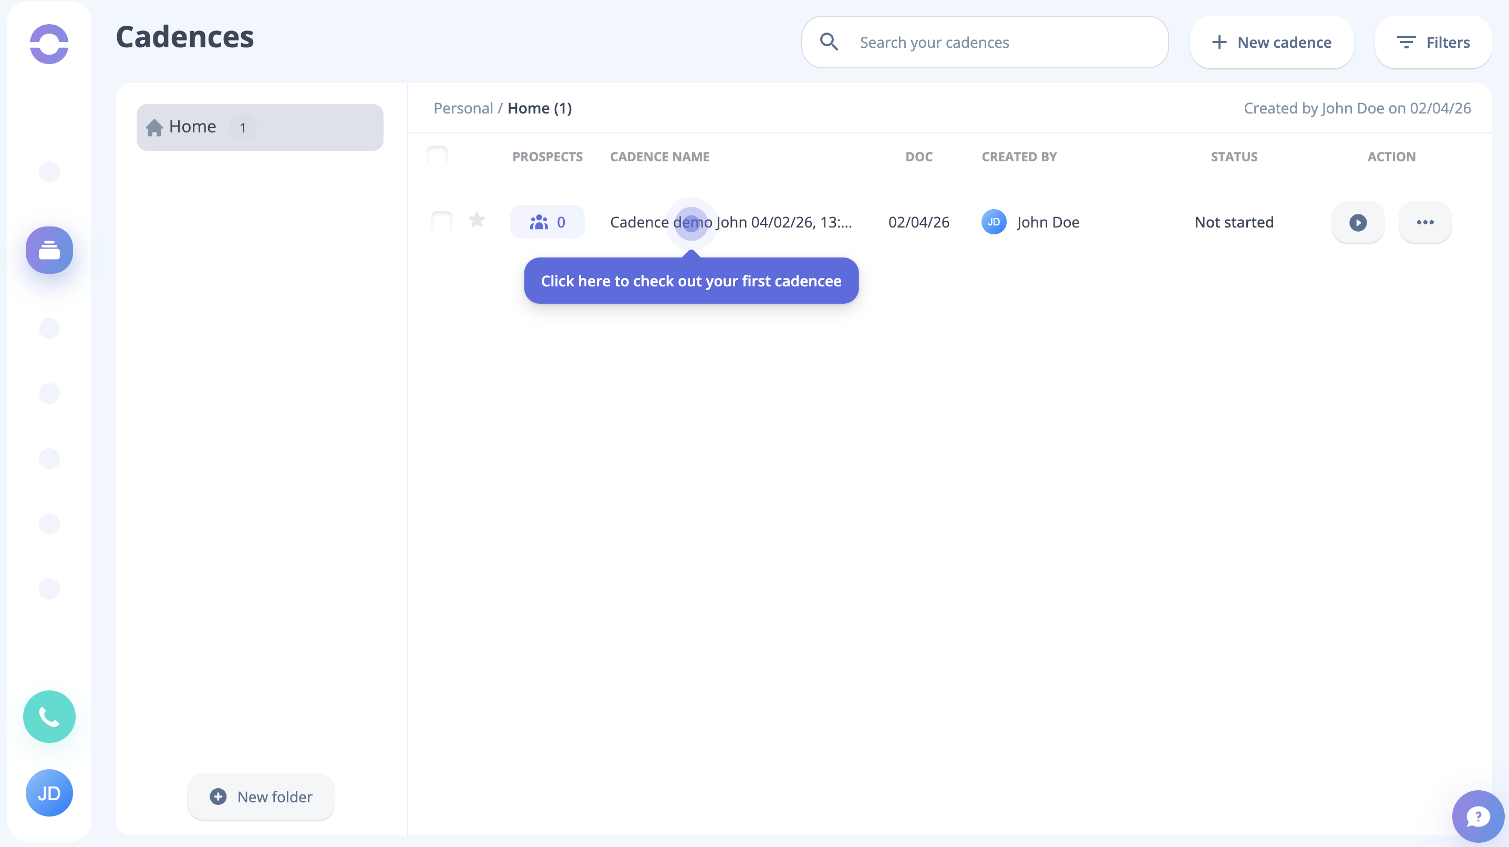Image resolution: width=1509 pixels, height=847 pixels.
Task: Open the JD profile avatar
Action: coord(49,792)
